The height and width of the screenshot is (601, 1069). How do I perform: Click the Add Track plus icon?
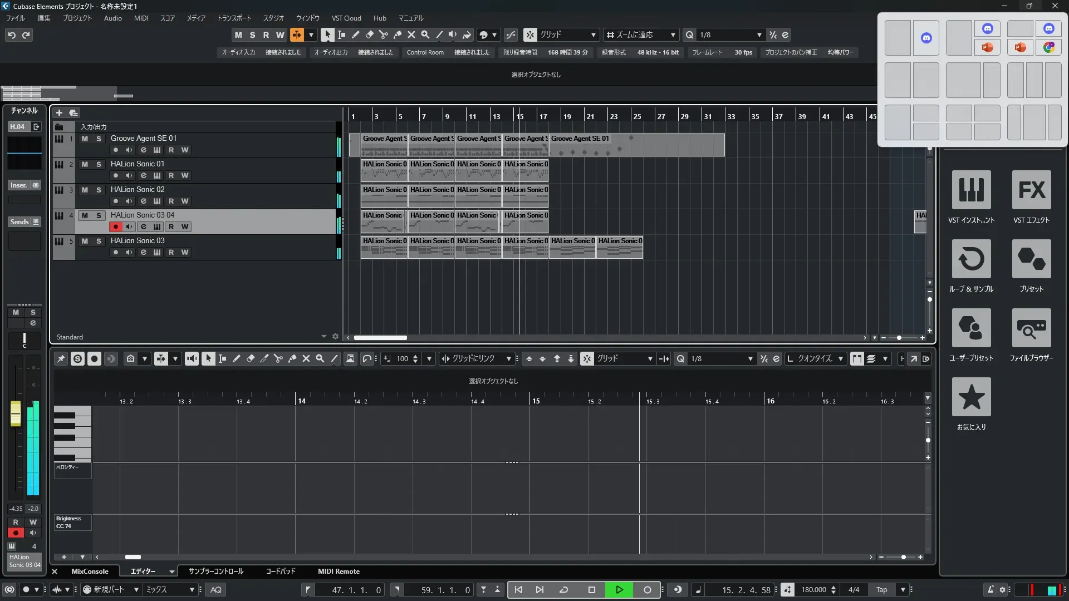pos(59,112)
